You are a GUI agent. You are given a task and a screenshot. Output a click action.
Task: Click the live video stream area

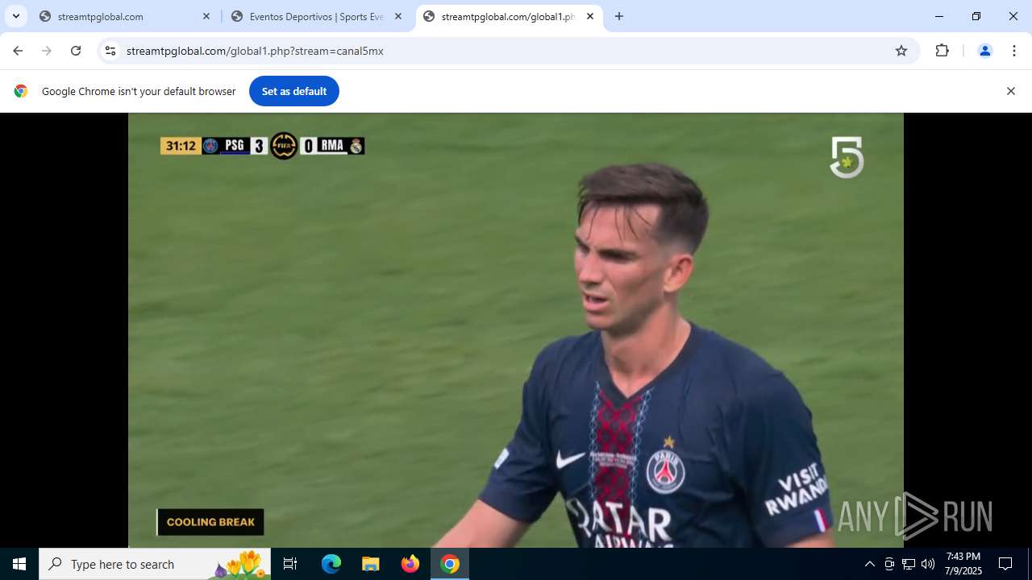[516, 330]
